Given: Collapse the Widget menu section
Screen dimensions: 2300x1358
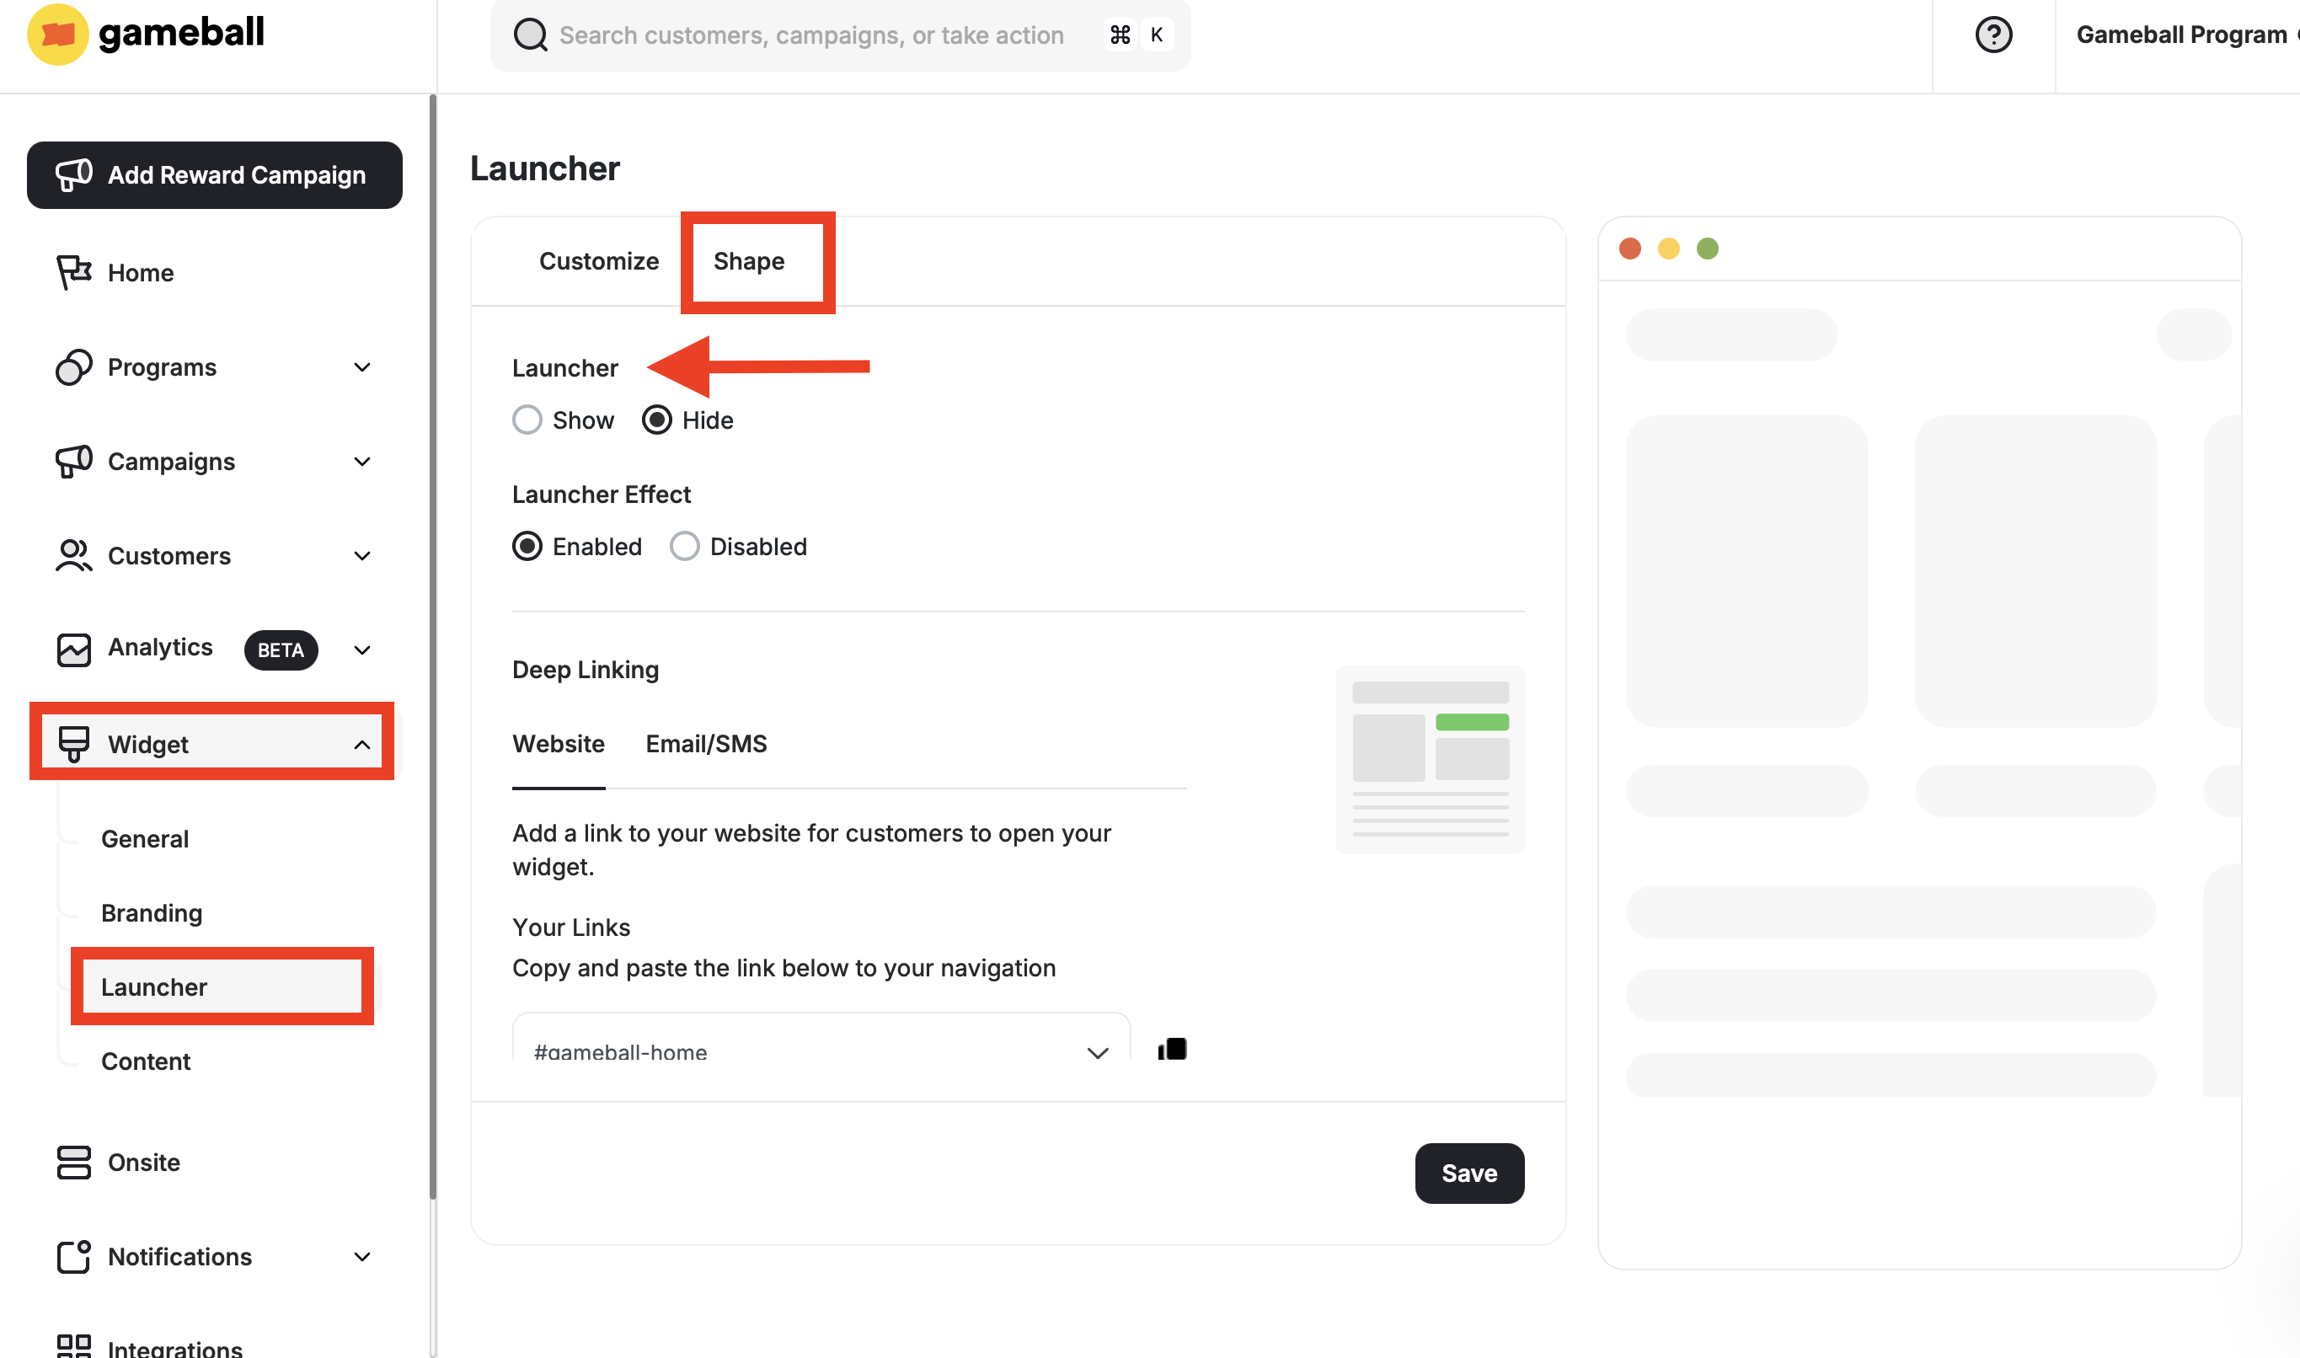Looking at the screenshot, I should tap(362, 744).
